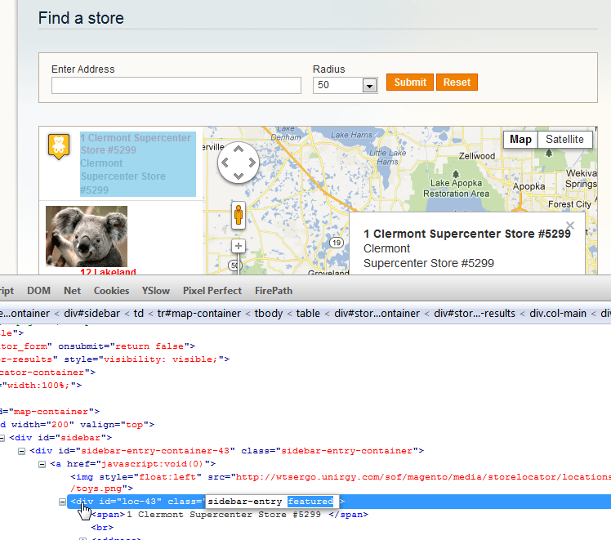Click the Forest City label on map

569,204
